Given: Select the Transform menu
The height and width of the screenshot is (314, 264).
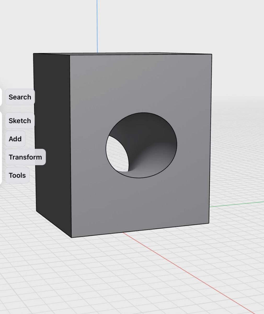Looking at the screenshot, I should coord(25,157).
